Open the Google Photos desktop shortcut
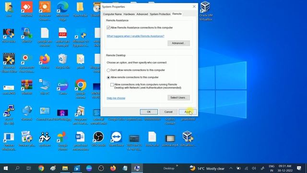The height and width of the screenshot is (173, 307). pyautogui.click(x=63, y=141)
